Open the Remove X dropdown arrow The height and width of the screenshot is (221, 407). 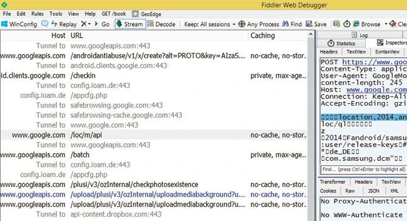tap(89, 24)
